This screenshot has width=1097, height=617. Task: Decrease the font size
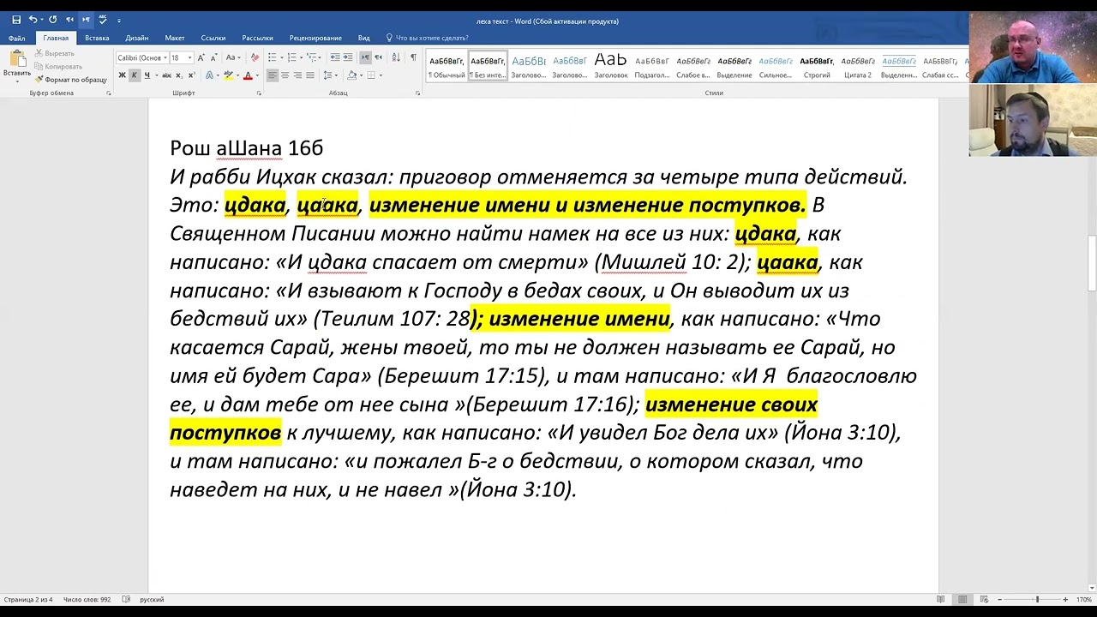click(214, 57)
